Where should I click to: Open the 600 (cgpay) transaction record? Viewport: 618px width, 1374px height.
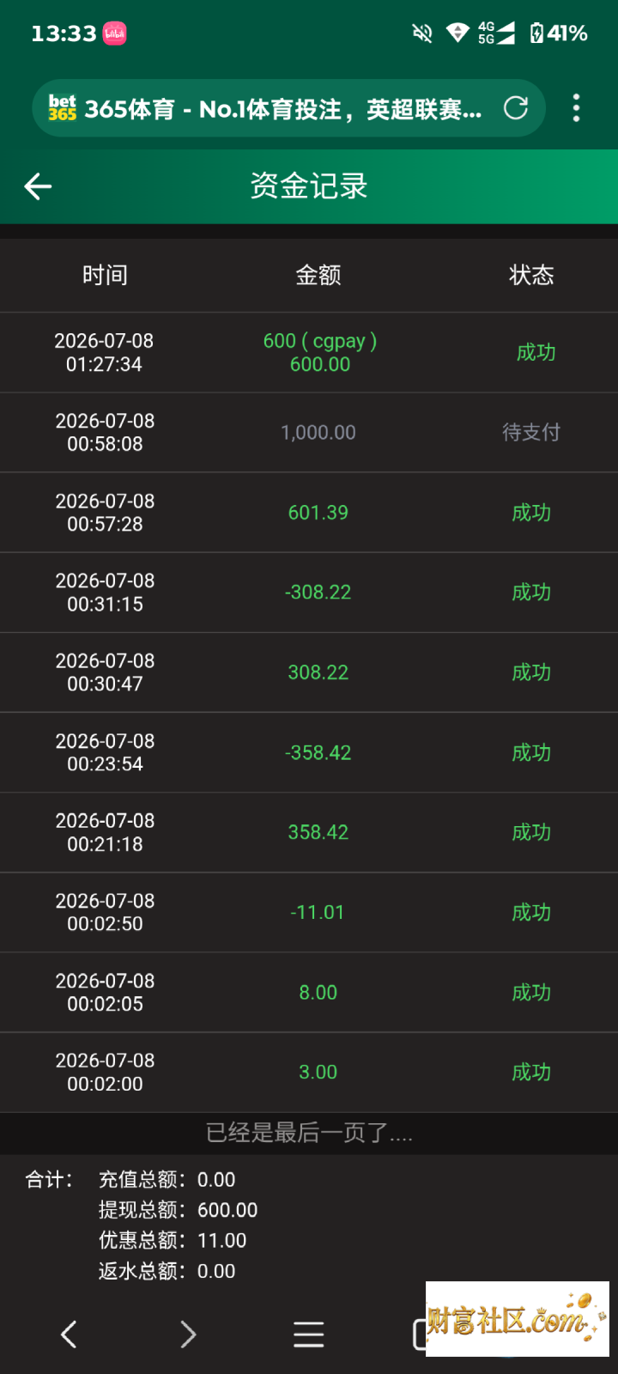click(309, 352)
